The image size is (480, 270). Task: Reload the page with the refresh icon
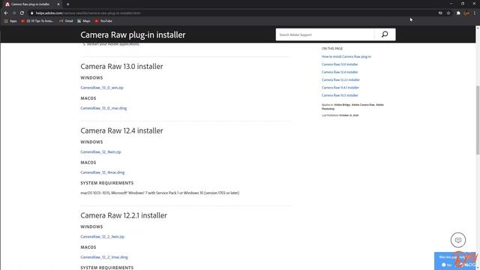click(x=22, y=13)
